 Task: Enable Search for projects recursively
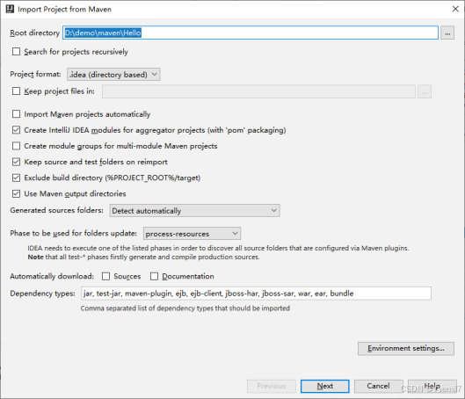tap(17, 52)
